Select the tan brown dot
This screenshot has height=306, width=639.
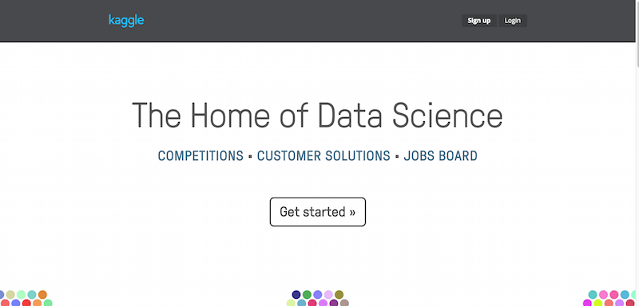tap(344, 303)
